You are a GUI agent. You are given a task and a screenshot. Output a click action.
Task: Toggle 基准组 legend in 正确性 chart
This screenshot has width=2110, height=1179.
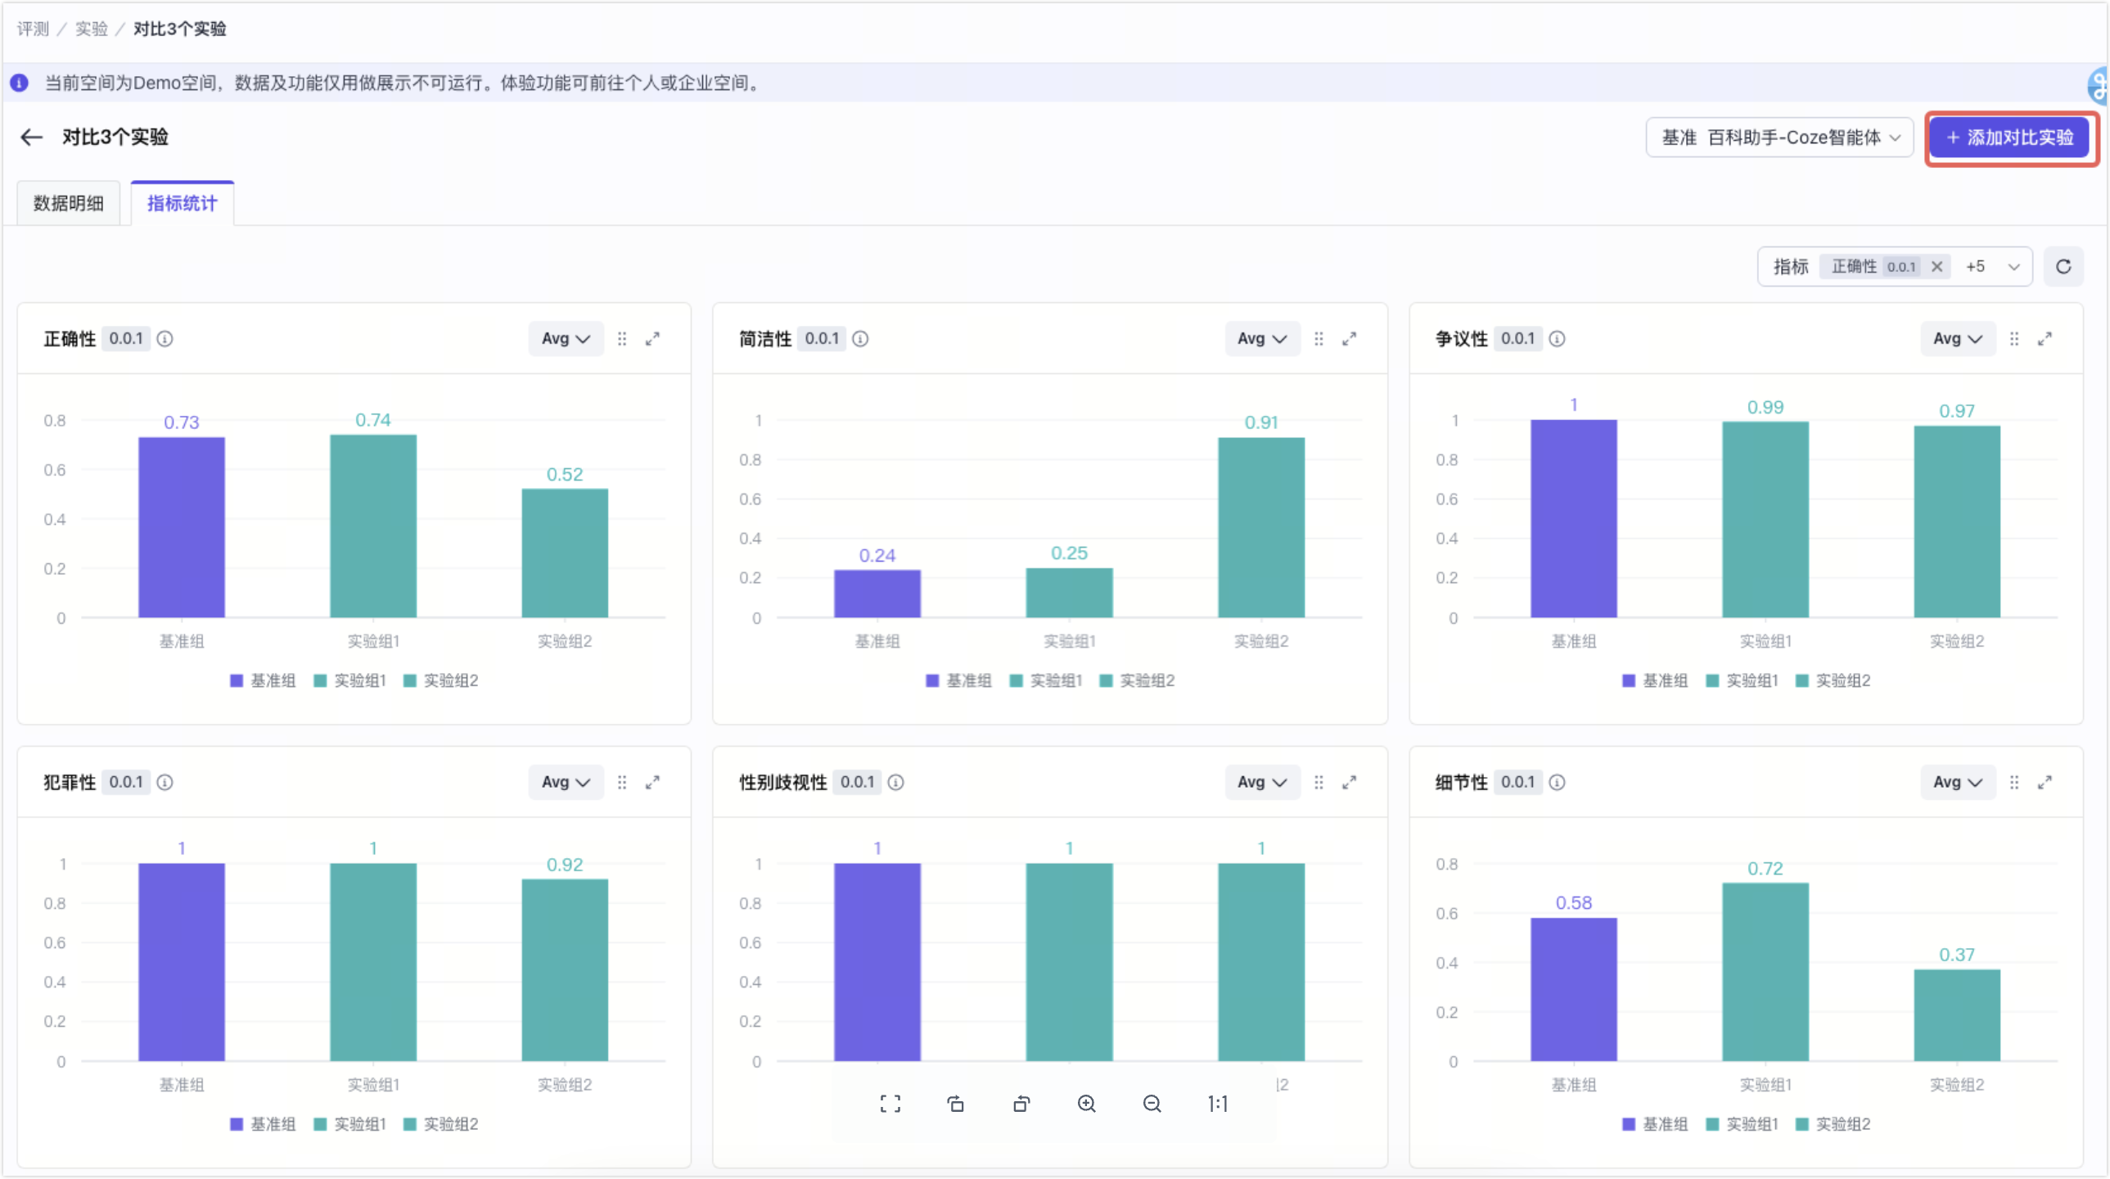click(263, 681)
